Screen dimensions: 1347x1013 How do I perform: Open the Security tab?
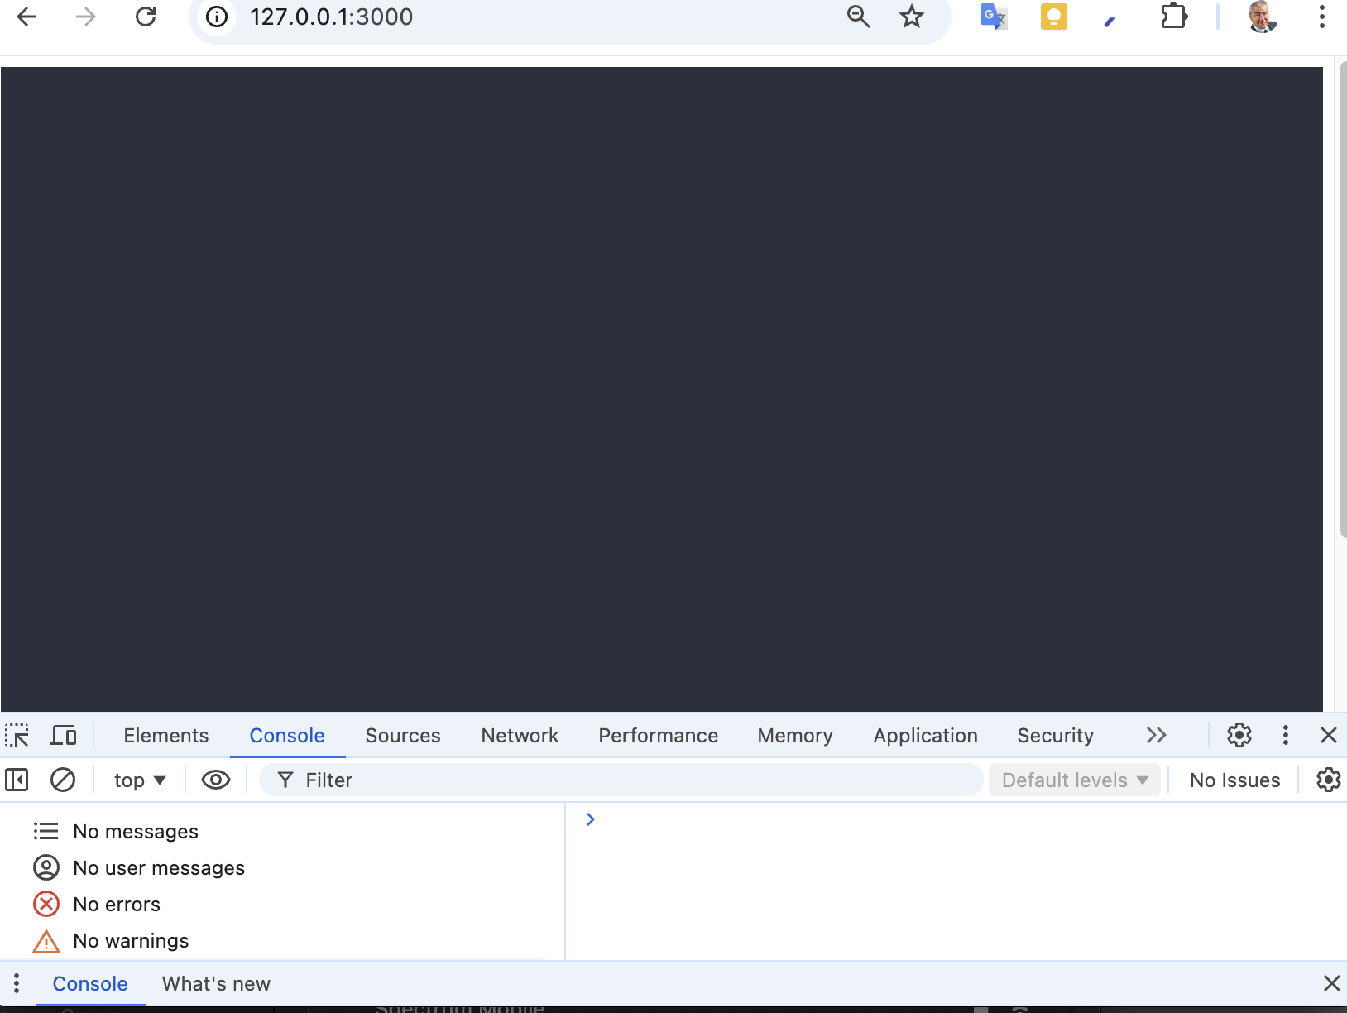[x=1056, y=736]
